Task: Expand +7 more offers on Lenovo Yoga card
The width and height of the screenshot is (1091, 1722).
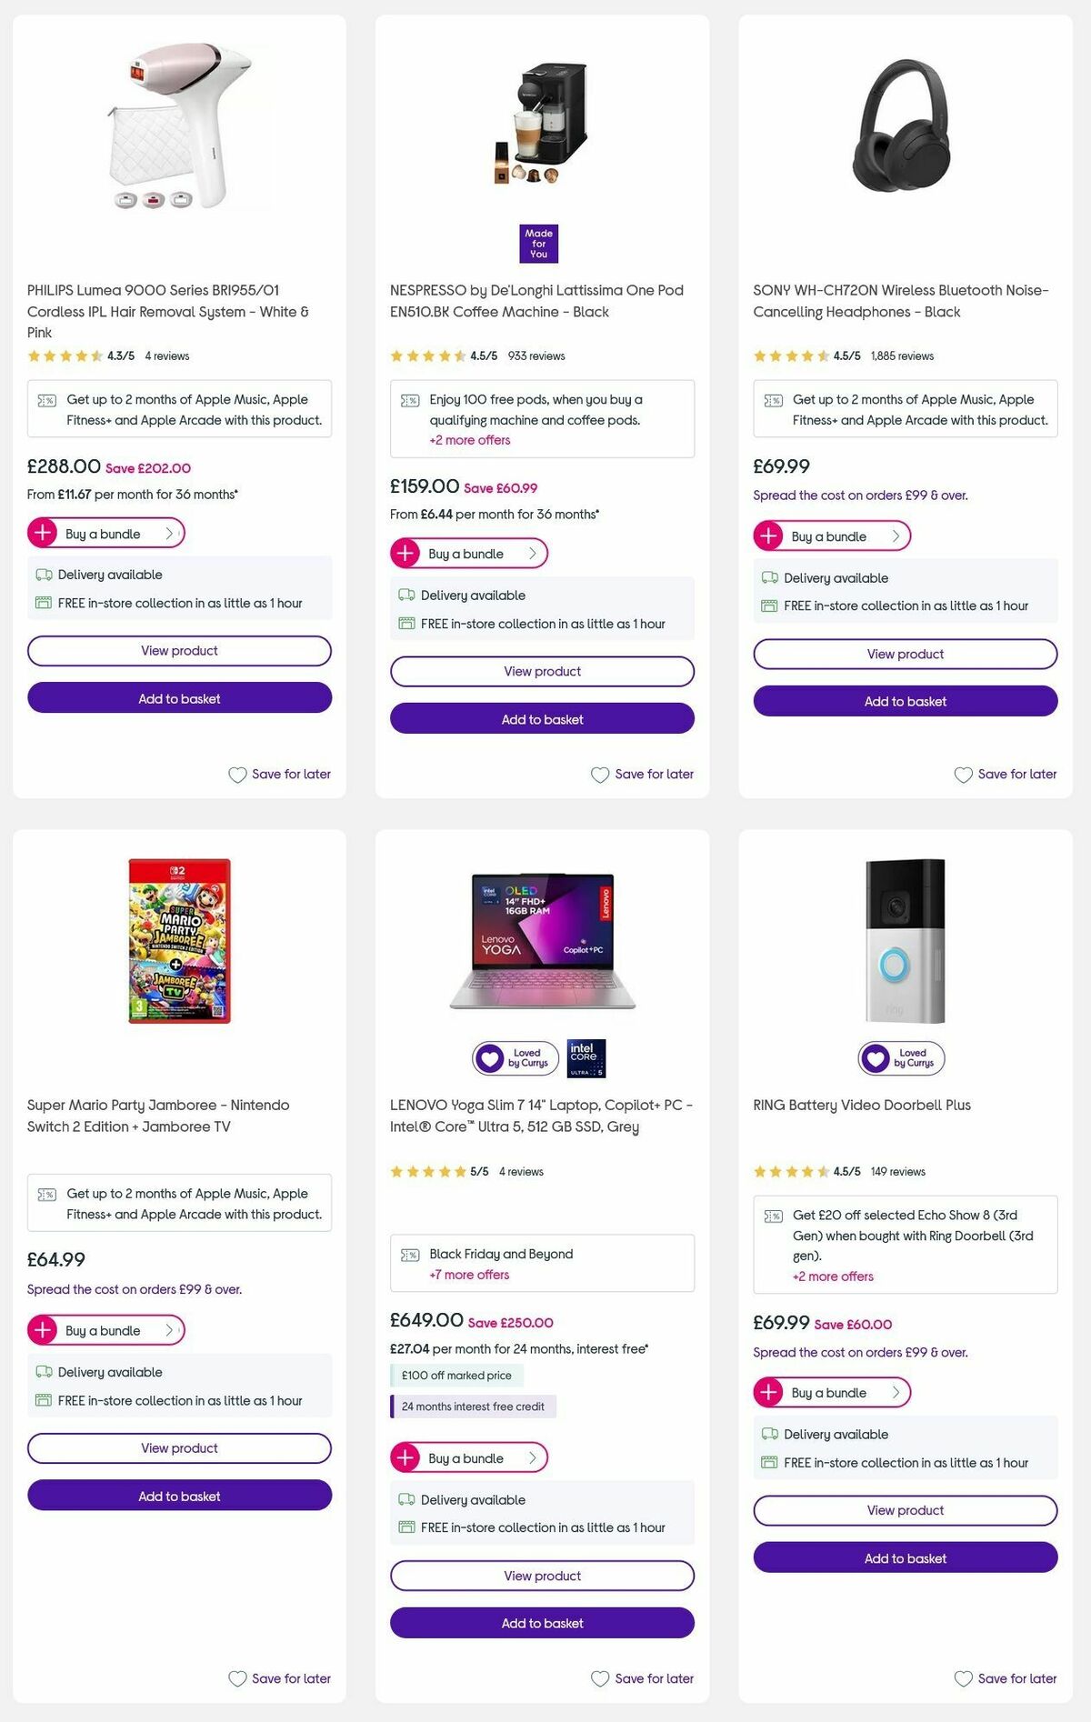Action: (x=469, y=1275)
